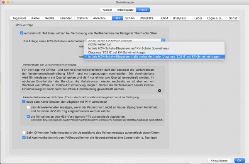Image resolution: width=249 pixels, height=164 pixels.
Task: Open the Abrechnu... tab
Action: coord(101,18)
